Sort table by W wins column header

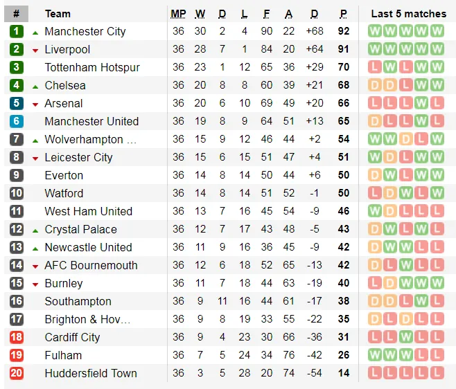click(x=200, y=14)
